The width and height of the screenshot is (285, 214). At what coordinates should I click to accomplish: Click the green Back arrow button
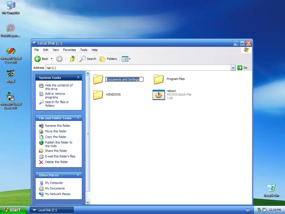coord(38,59)
